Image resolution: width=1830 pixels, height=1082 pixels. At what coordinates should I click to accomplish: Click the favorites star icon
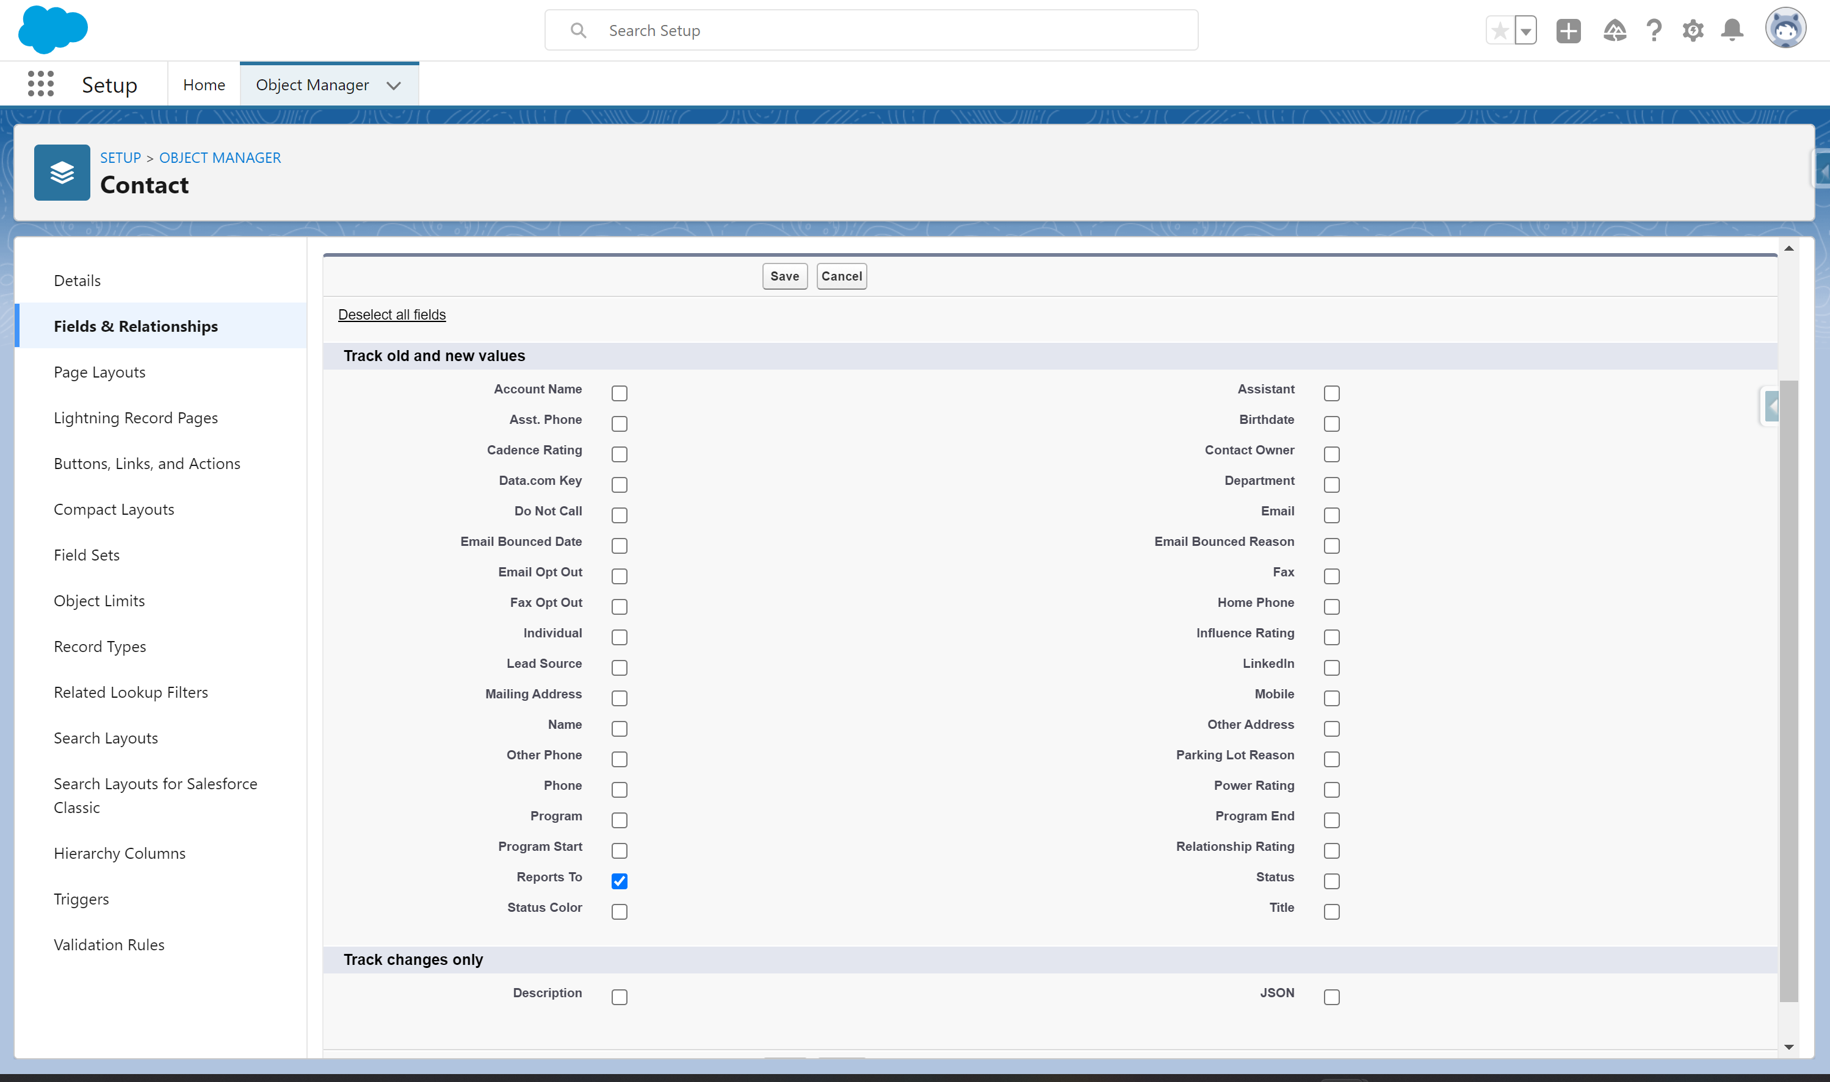(1500, 30)
